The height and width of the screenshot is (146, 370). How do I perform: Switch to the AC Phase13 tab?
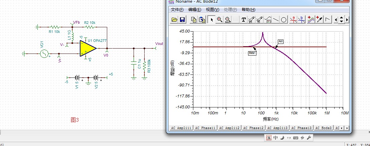click(x=302, y=128)
